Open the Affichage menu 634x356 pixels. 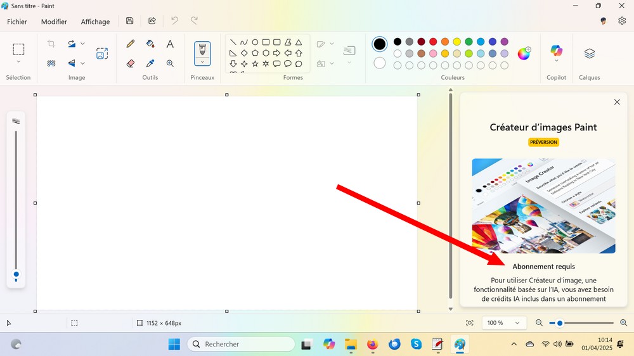coord(95,22)
